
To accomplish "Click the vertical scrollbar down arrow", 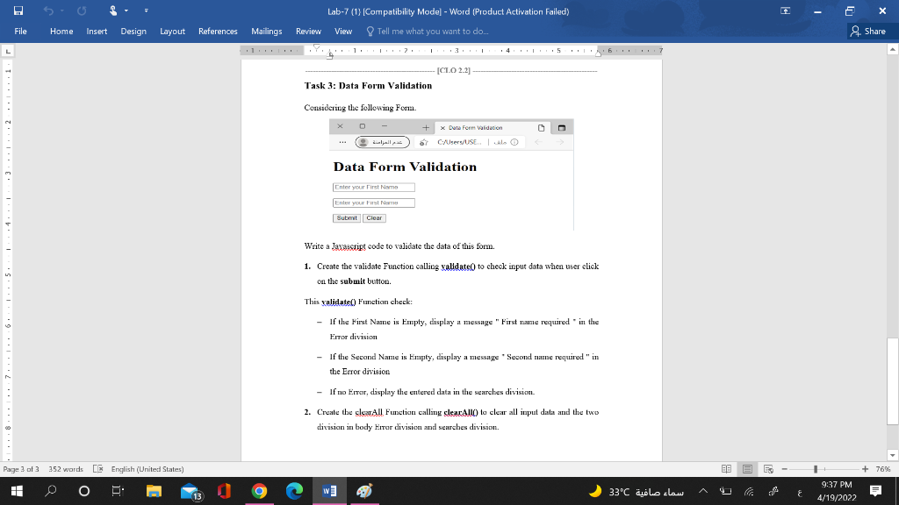I will tap(892, 455).
